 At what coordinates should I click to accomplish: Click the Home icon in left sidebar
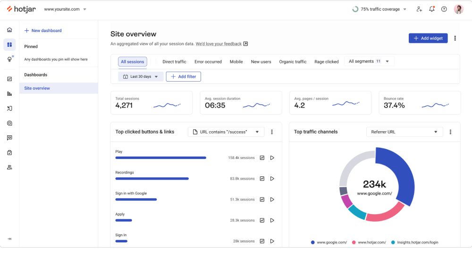pyautogui.click(x=9, y=30)
